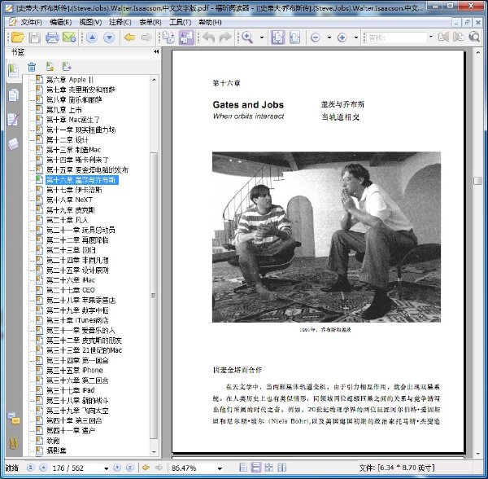Open the advanced search binoculars icon
This screenshot has height=479, width=488.
pyautogui.click(x=474, y=37)
